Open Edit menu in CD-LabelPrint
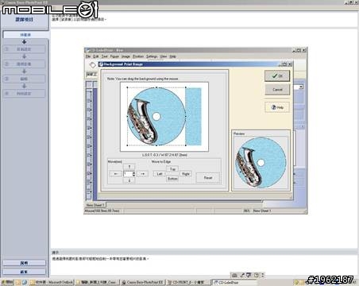359x286 pixels. (96, 56)
